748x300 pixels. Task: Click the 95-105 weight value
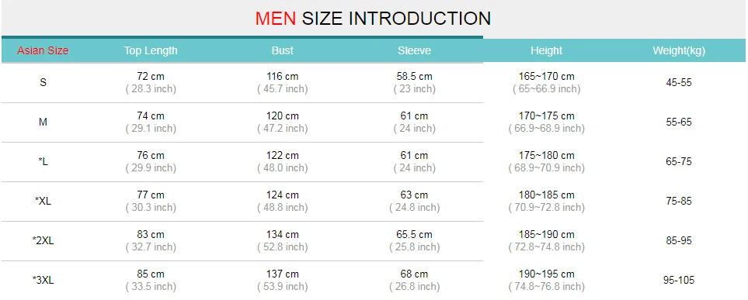coord(679,280)
